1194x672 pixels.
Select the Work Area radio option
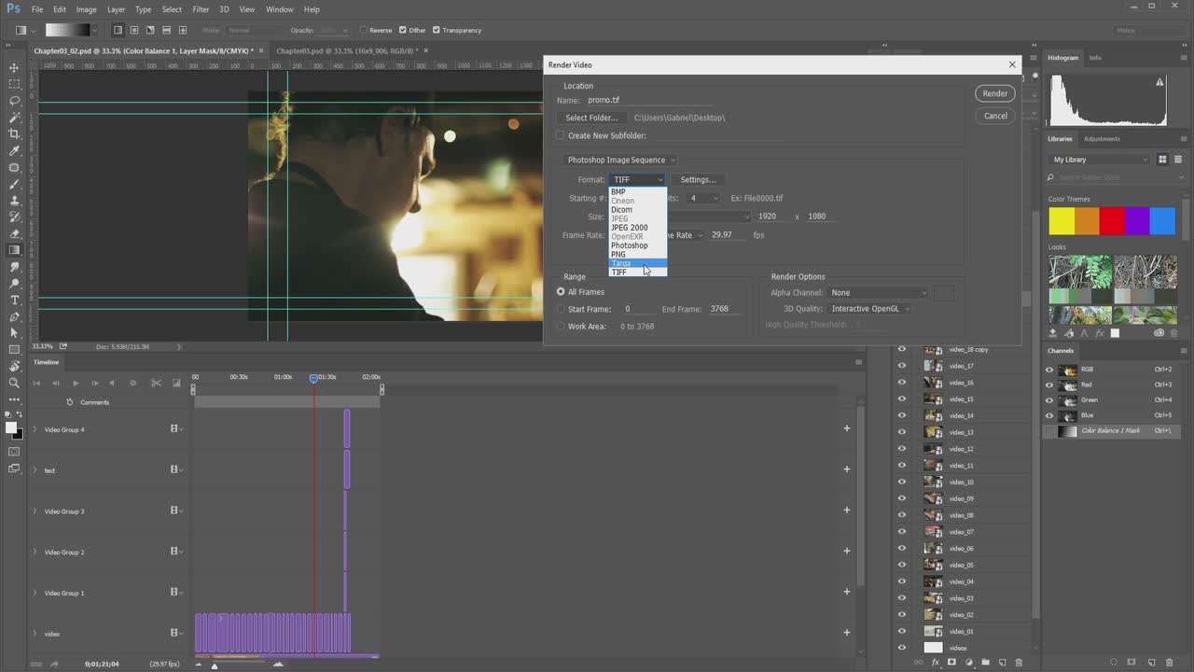pos(561,327)
